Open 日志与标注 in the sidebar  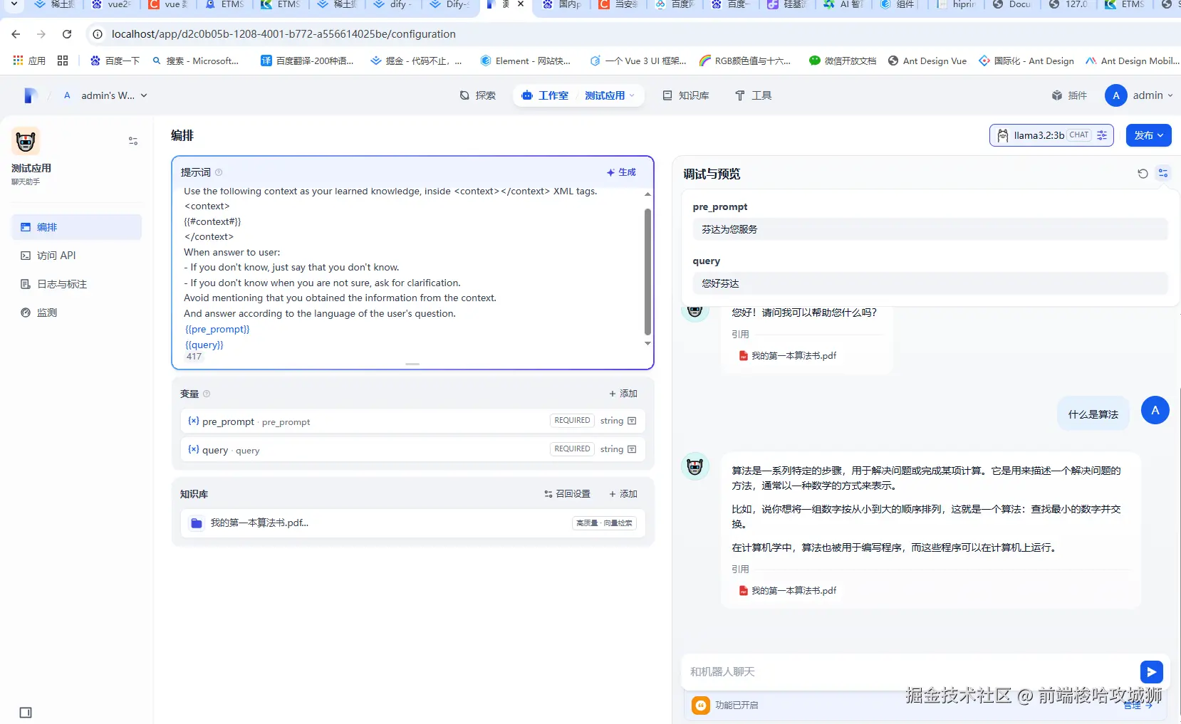(76, 284)
